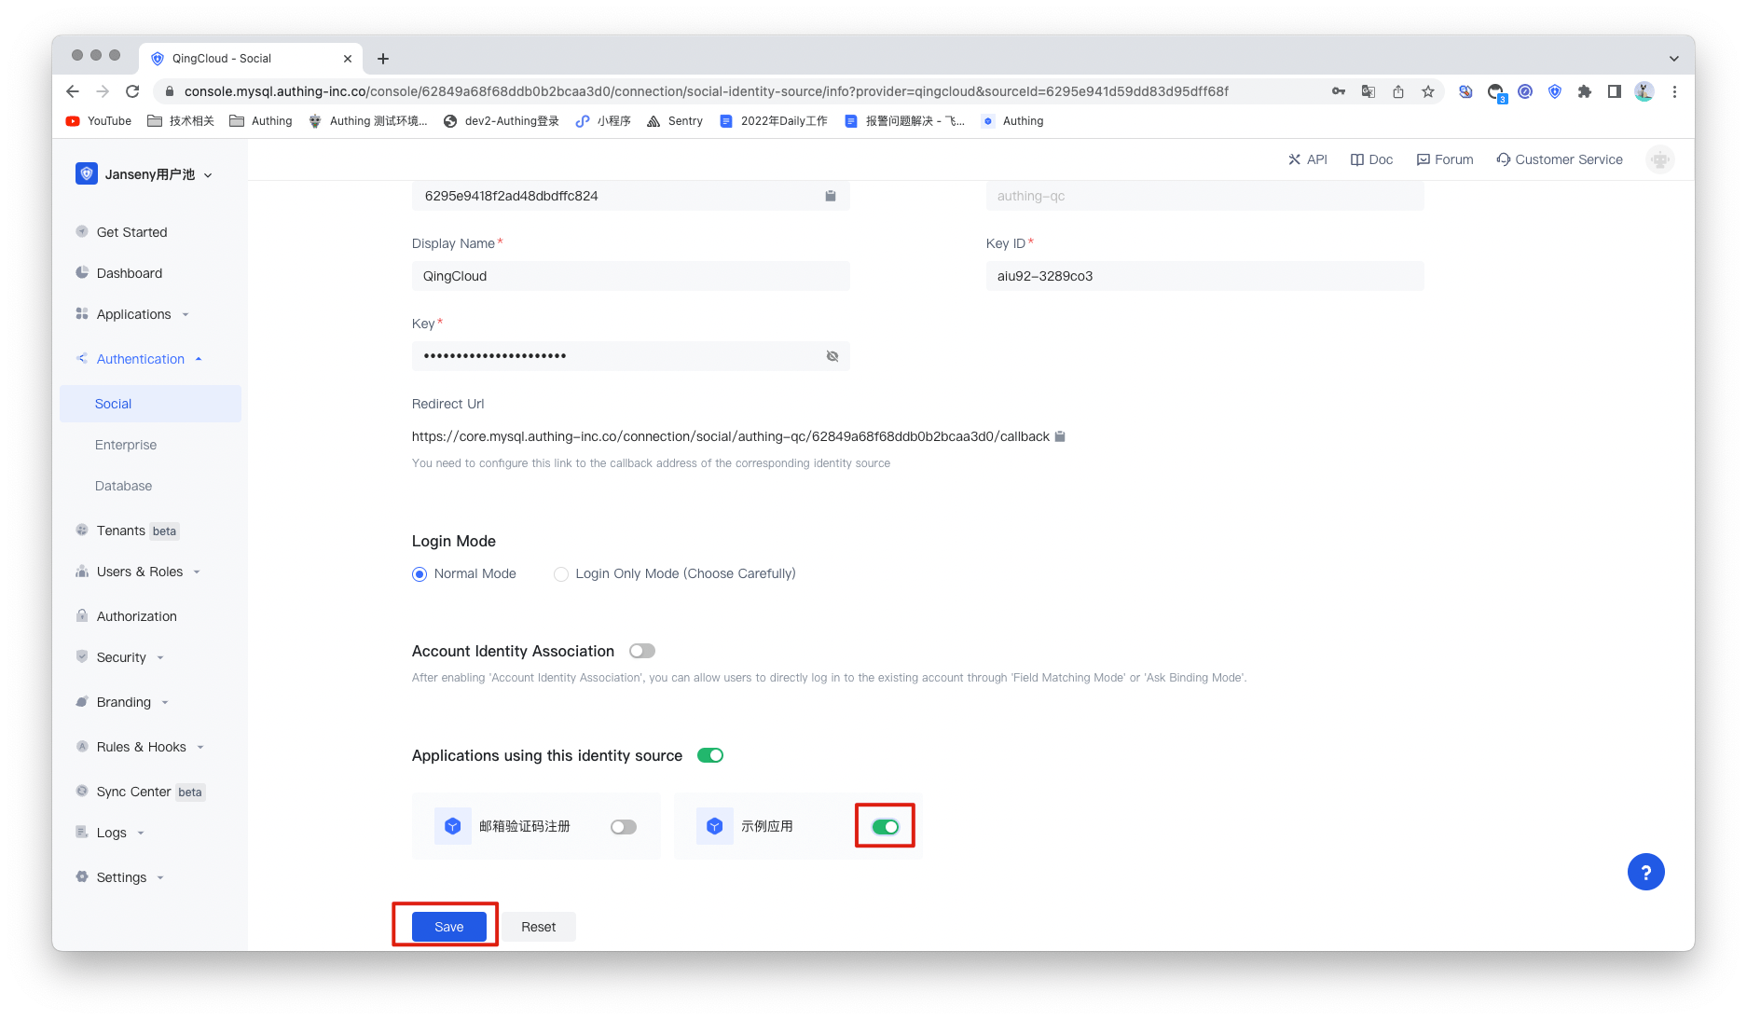1747x1020 pixels.
Task: Select Login Only Mode radio button
Action: coord(561,574)
